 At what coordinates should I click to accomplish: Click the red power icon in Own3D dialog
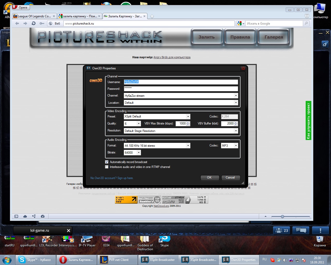pos(243,68)
